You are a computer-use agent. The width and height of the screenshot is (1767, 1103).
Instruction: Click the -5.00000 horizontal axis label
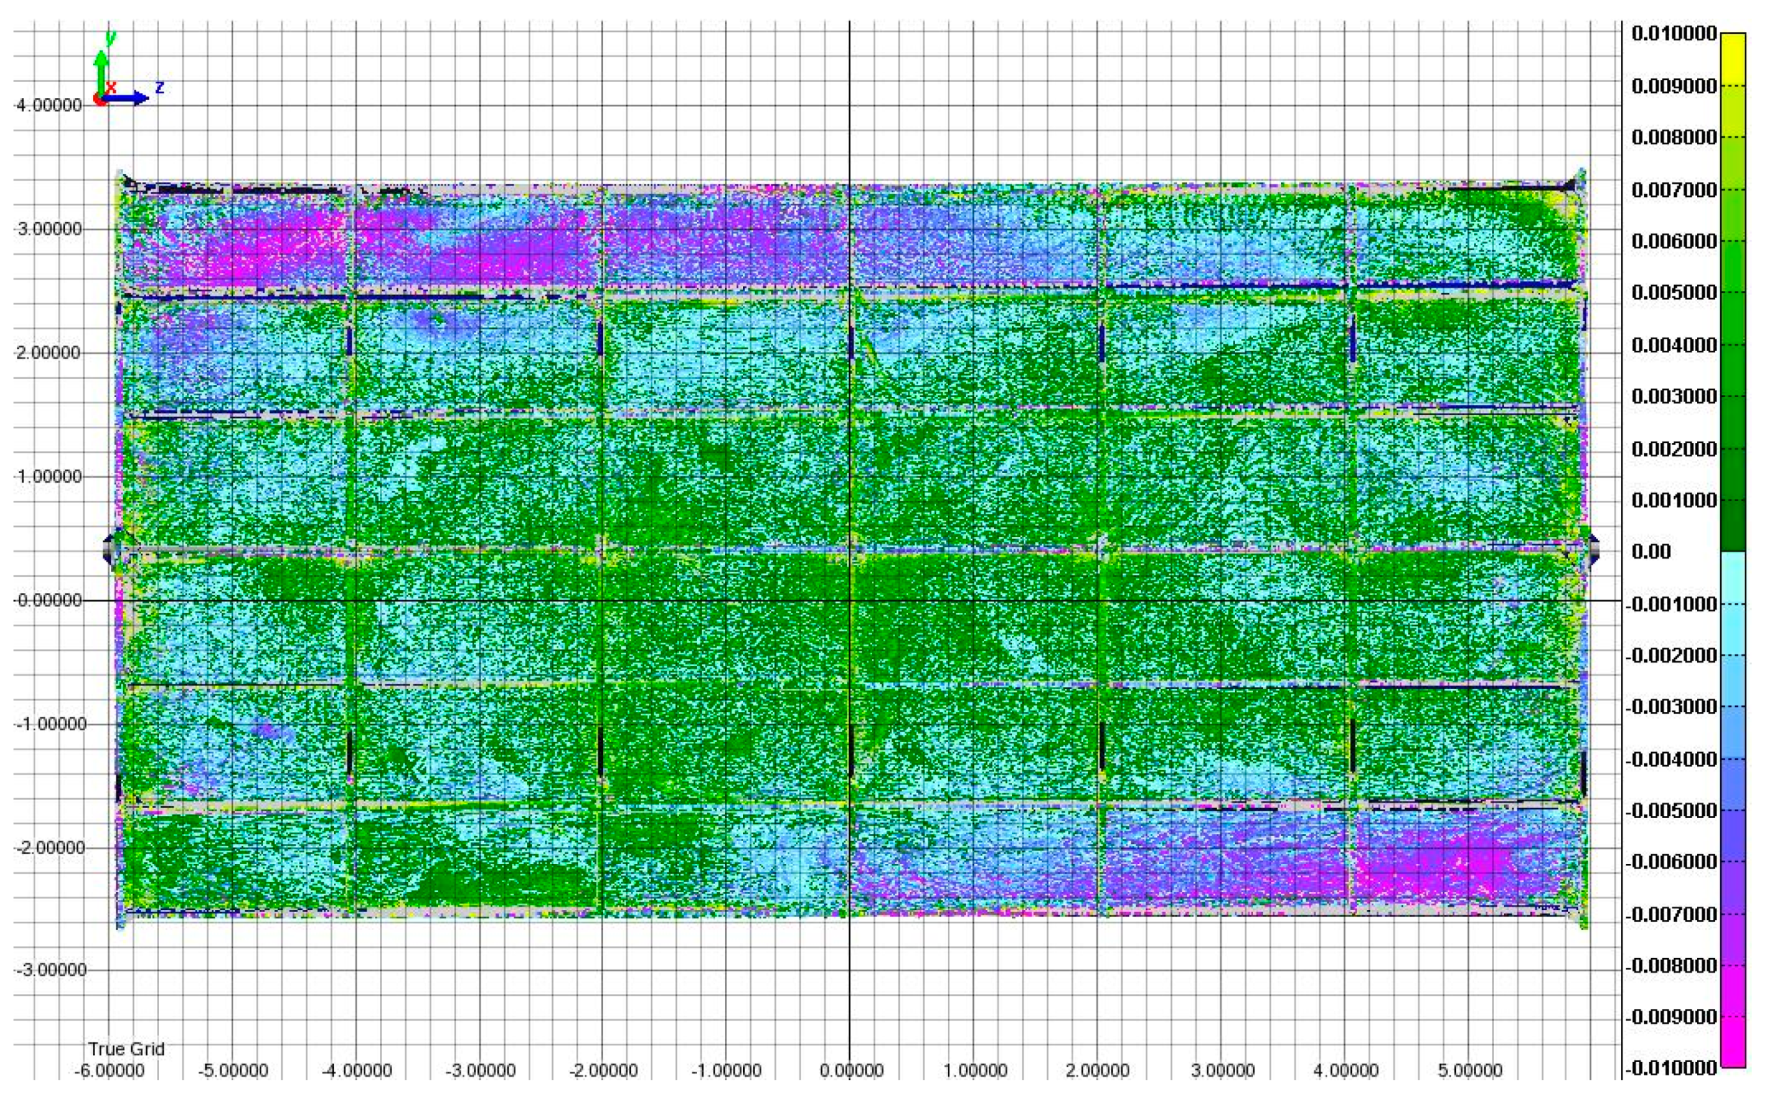[233, 1071]
